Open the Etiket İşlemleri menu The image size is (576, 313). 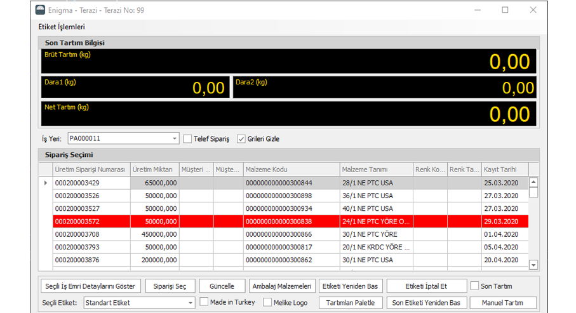tap(62, 27)
